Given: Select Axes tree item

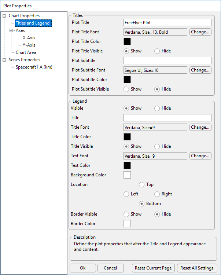Looking at the screenshot, I should [x=20, y=30].
